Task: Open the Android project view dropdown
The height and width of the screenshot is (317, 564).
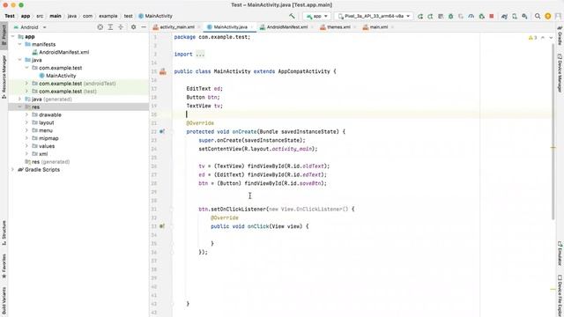Action: 31,27
